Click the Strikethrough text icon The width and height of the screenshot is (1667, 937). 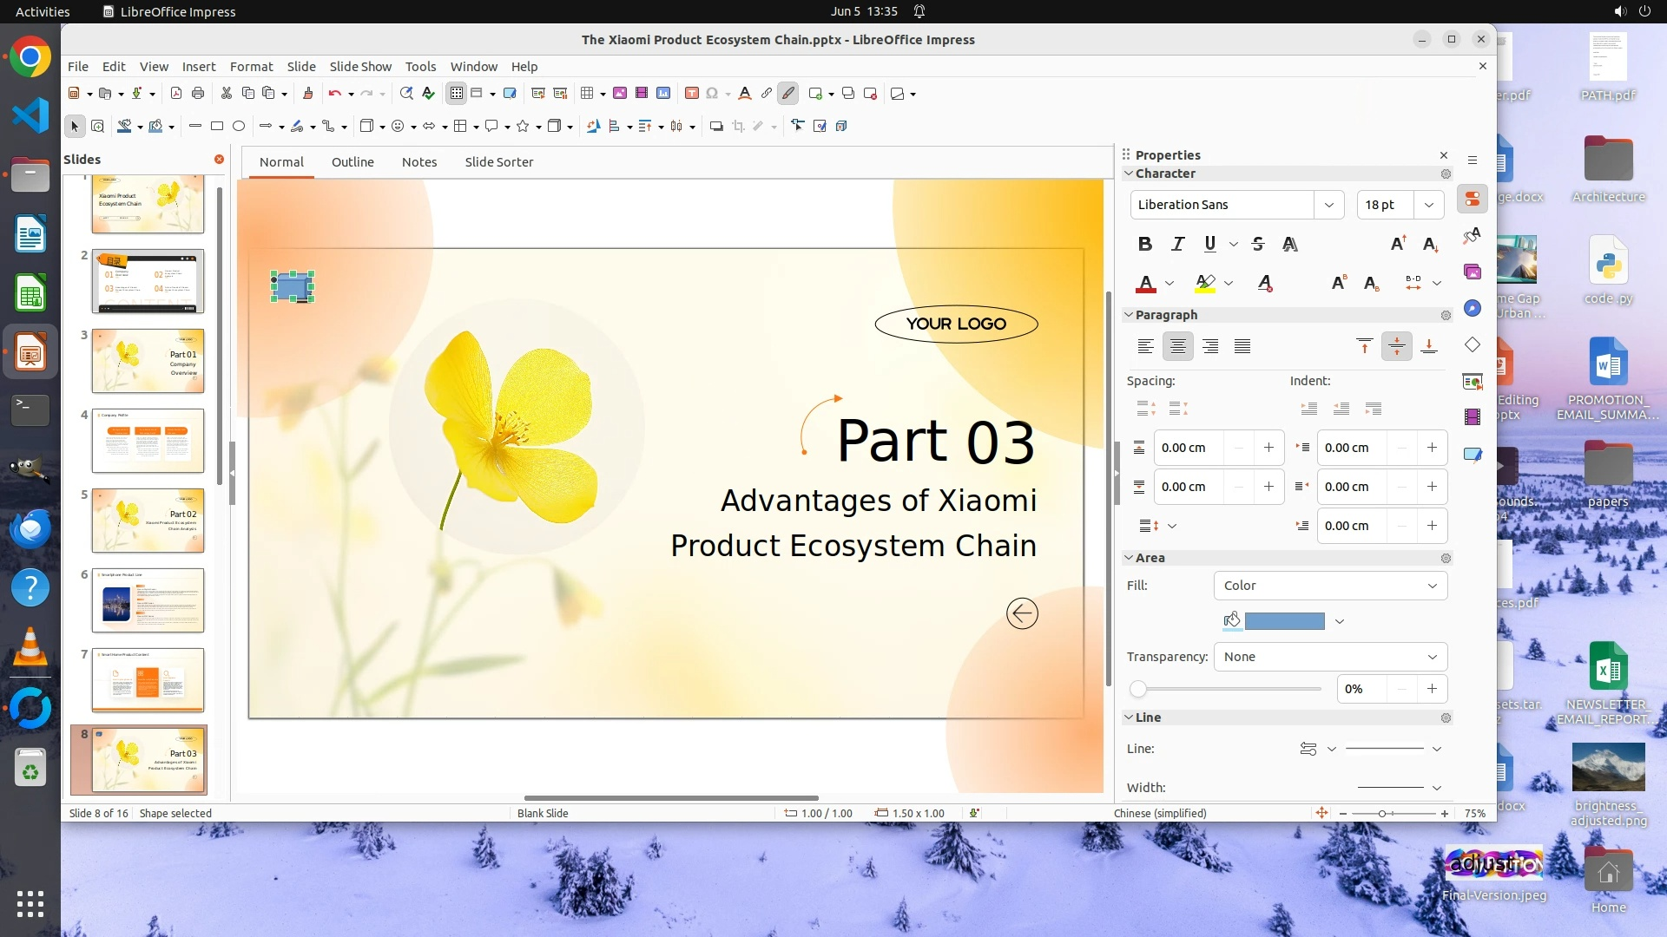[x=1258, y=244]
